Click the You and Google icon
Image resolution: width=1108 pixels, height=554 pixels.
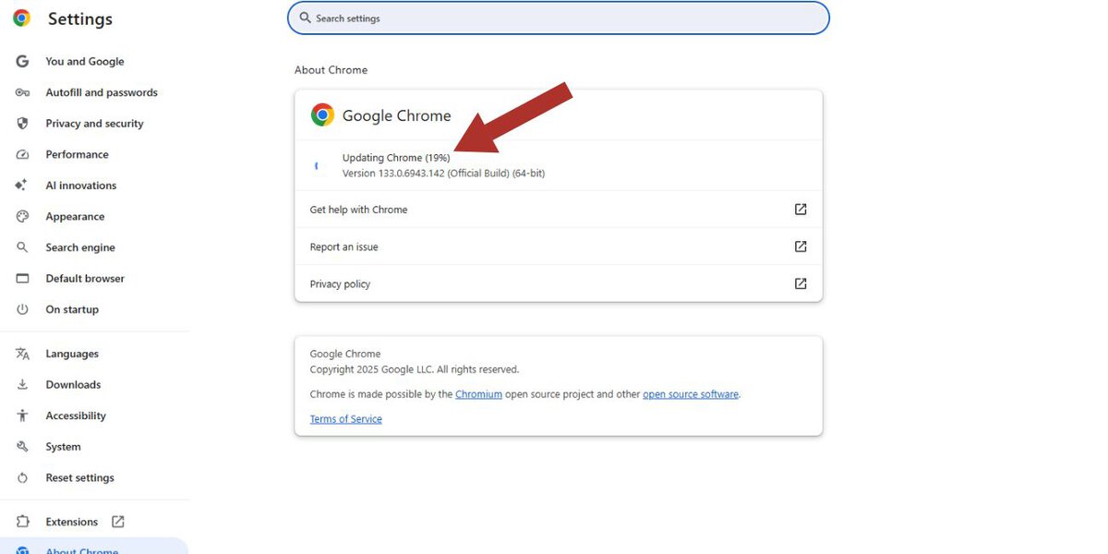coord(23,62)
